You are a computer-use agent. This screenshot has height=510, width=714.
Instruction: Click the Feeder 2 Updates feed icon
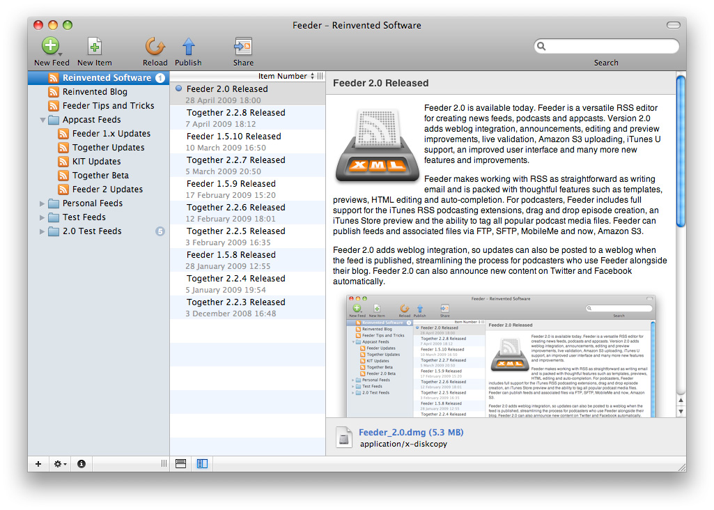click(63, 190)
